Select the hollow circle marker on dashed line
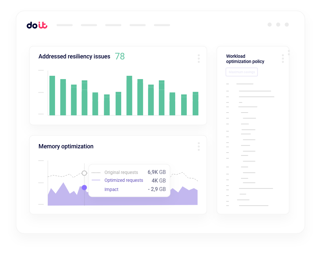Viewport: 321px width, 255px height. 84,173
